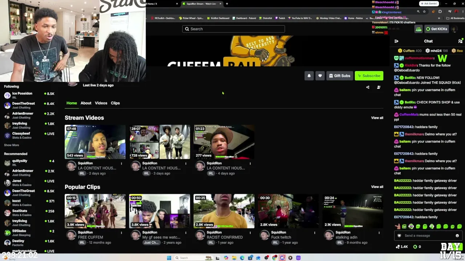The width and height of the screenshot is (465, 261).
Task: Open the KickBot Dashboard bookmark
Action: coord(218,18)
